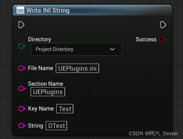Screen dimensions: 183x139
Task: Click the Key Name pin label
Action: pos(41,109)
